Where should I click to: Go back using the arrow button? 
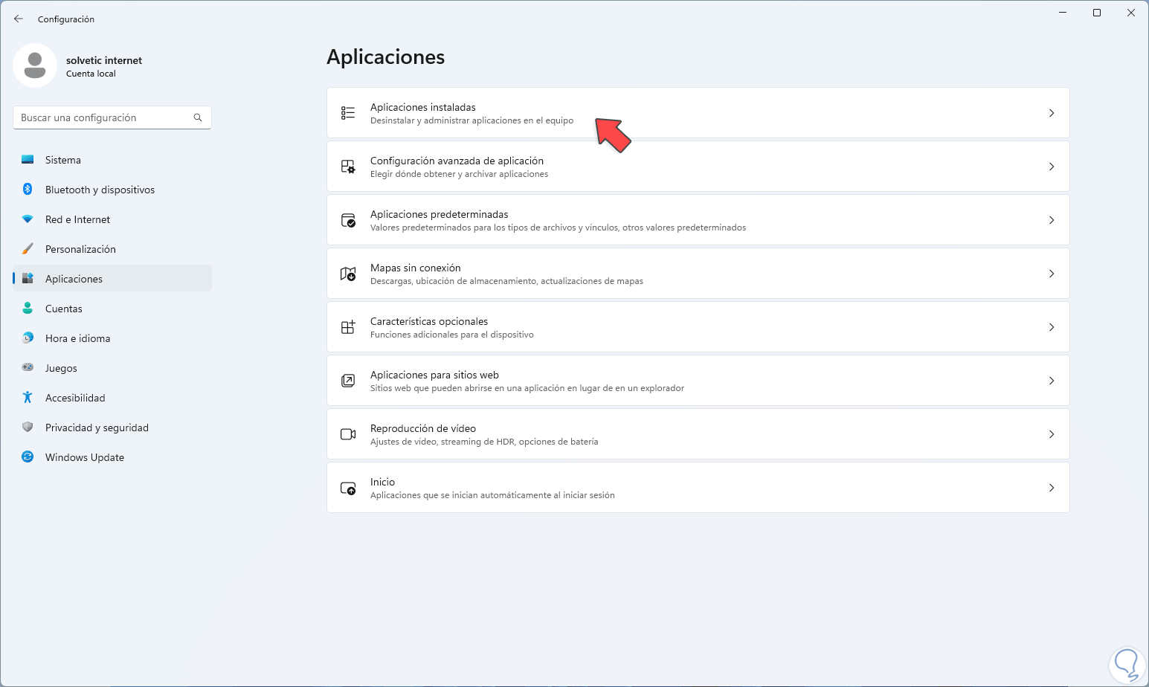(19, 19)
